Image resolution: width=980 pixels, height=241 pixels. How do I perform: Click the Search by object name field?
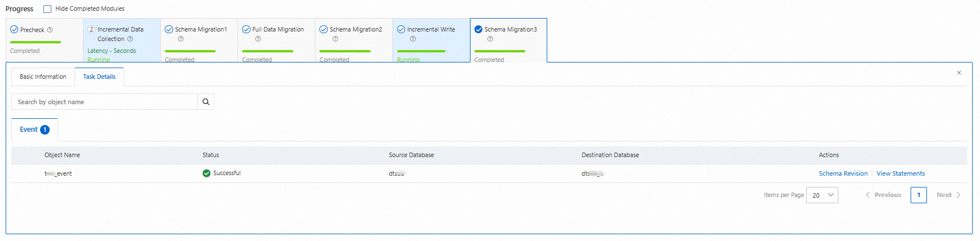tap(105, 102)
